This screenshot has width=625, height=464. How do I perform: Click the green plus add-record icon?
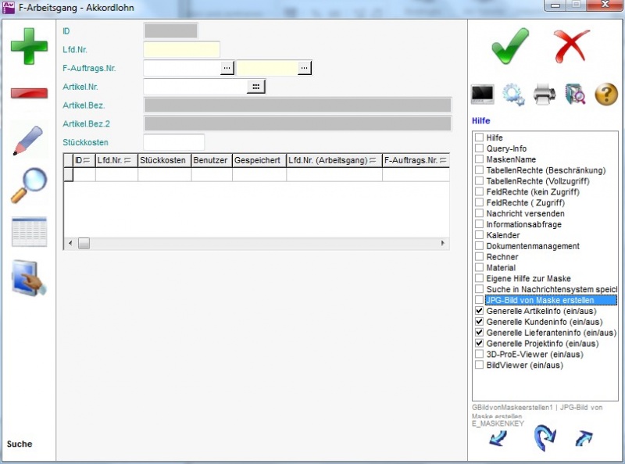click(x=29, y=47)
